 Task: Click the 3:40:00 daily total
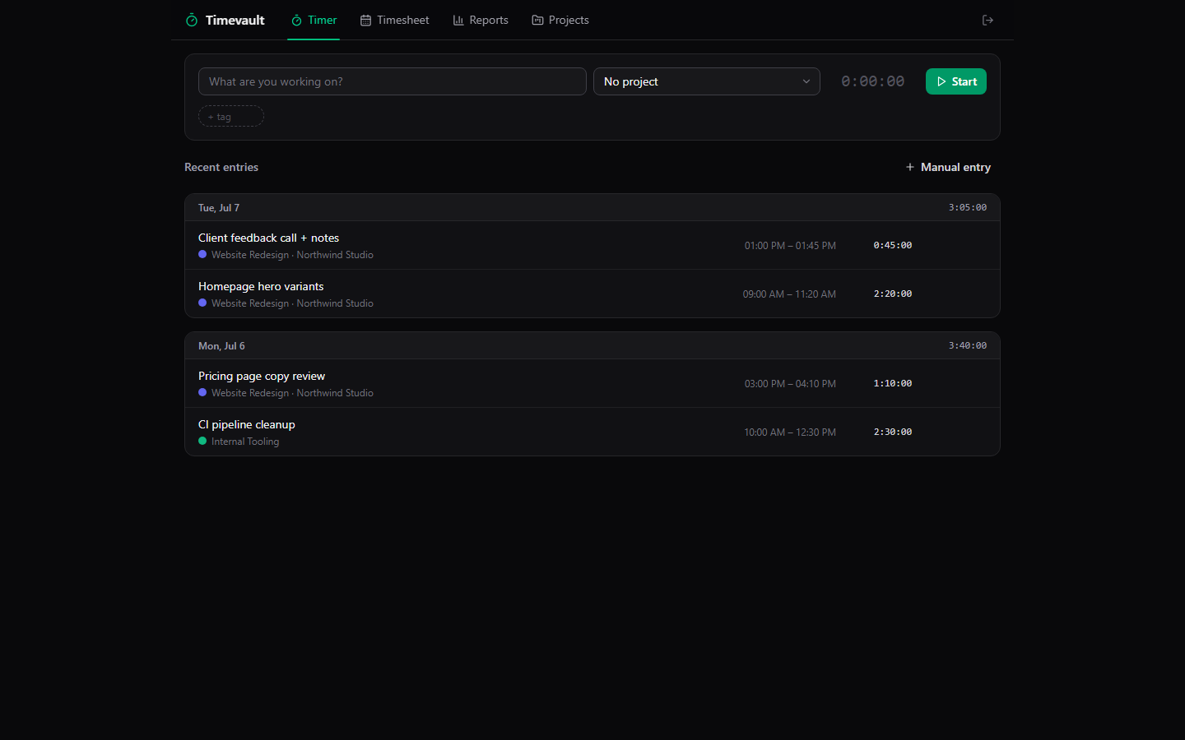pos(968,345)
